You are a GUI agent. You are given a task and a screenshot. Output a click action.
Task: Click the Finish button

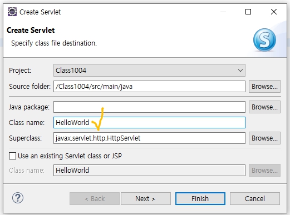coord(200,198)
